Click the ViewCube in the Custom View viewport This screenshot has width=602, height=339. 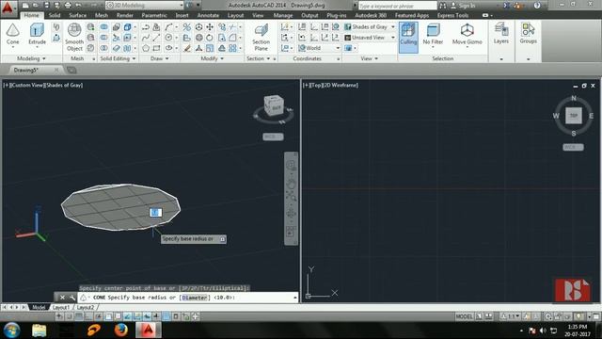pyautogui.click(x=274, y=105)
